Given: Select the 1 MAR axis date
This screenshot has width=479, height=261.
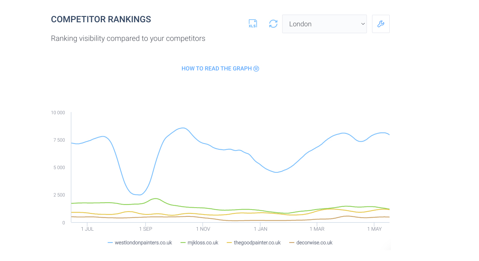Looking at the screenshot, I should tap(317, 229).
